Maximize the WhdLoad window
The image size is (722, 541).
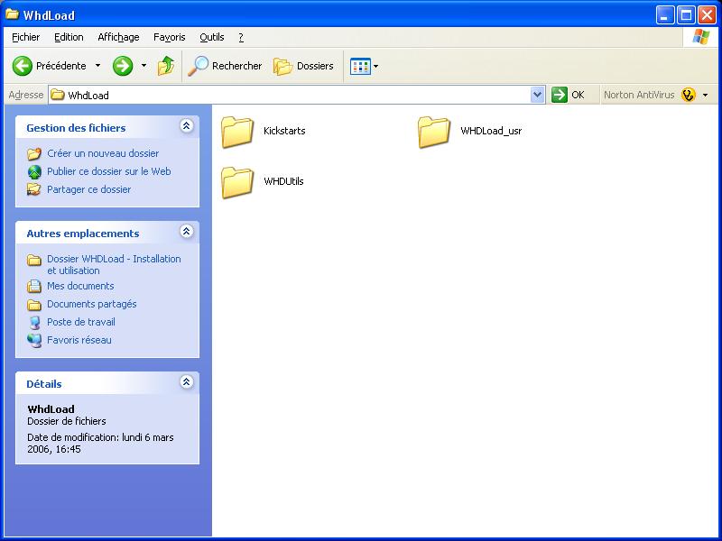pos(686,15)
